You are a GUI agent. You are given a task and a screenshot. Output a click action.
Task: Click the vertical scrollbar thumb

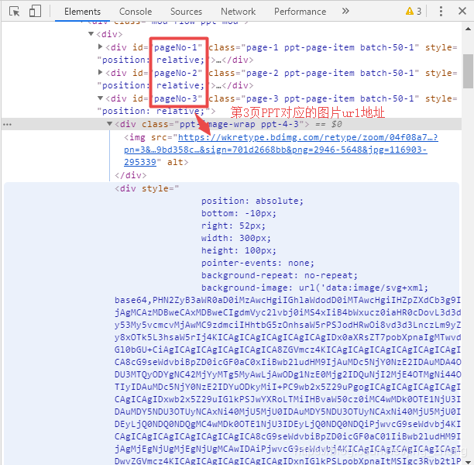(468, 71)
